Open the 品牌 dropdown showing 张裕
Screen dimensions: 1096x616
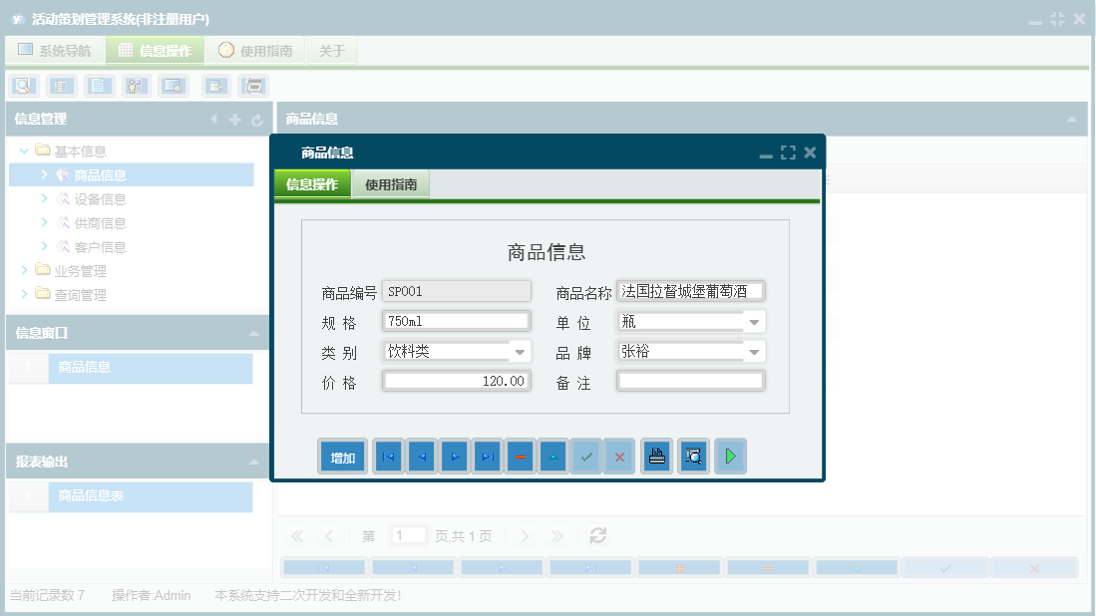coord(756,351)
